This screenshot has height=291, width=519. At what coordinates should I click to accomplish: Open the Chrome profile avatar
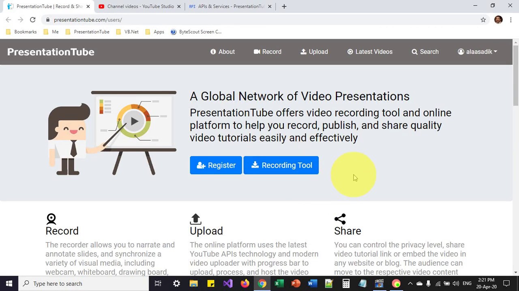pyautogui.click(x=498, y=20)
